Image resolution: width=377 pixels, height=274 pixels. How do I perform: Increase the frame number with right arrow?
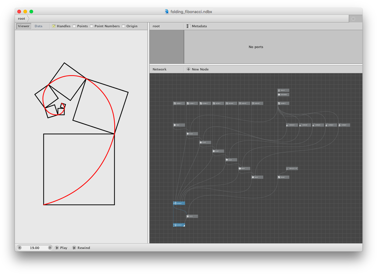coord(50,248)
